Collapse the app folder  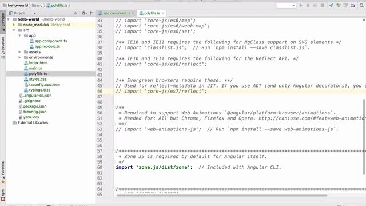(20, 35)
